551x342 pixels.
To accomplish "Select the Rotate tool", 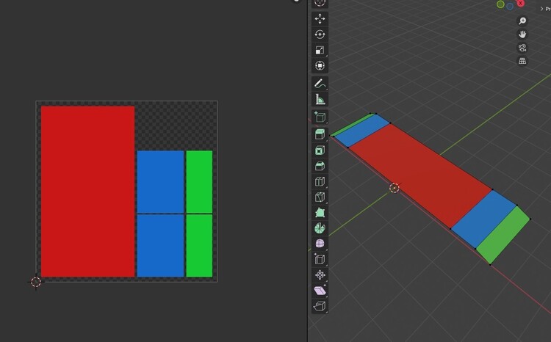I will tap(320, 34).
